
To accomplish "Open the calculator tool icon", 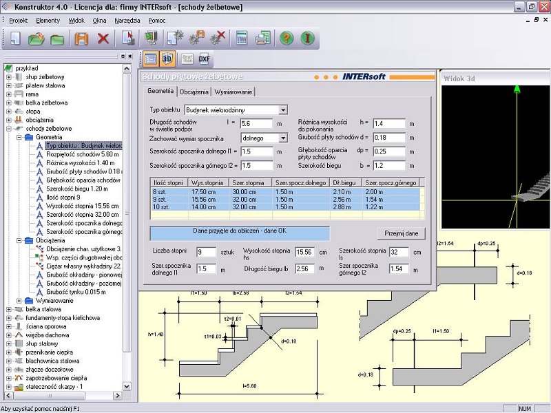I will point(242,38).
